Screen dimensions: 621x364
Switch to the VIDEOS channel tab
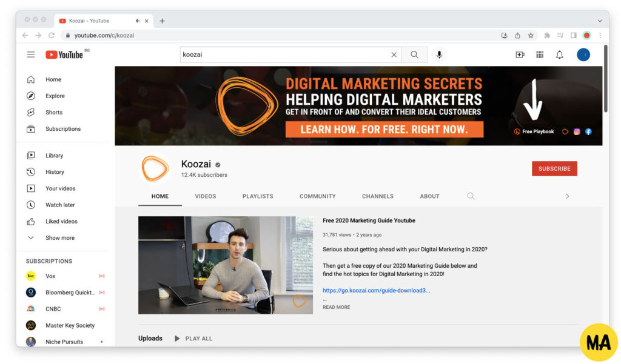pyautogui.click(x=205, y=196)
